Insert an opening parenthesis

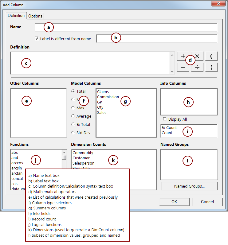pos(211,56)
